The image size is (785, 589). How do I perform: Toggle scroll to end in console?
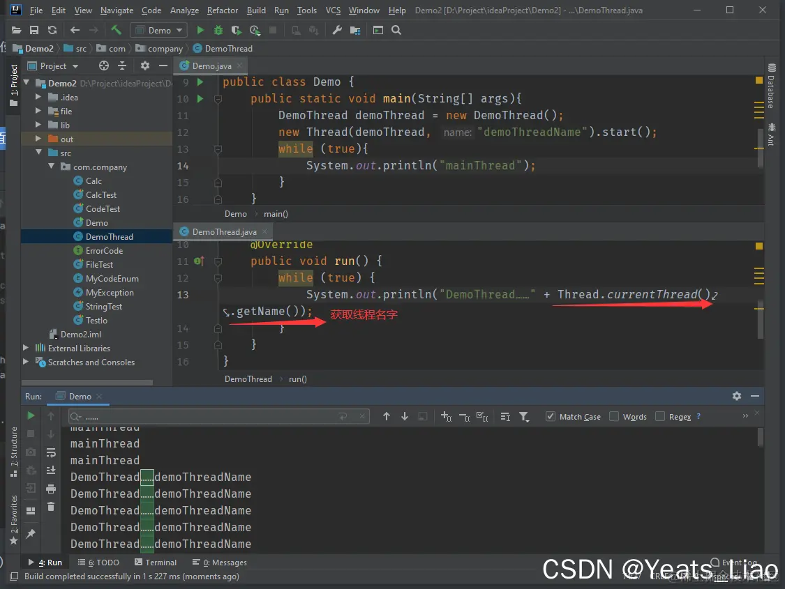(x=50, y=471)
